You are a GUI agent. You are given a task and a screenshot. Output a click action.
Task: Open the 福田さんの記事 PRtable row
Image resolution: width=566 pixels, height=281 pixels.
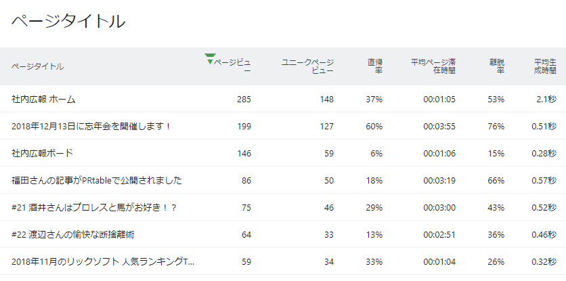tap(283, 180)
